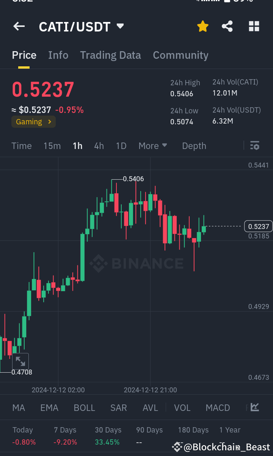Switch to the Community tab
The height and width of the screenshot is (456, 273).
tap(180, 55)
